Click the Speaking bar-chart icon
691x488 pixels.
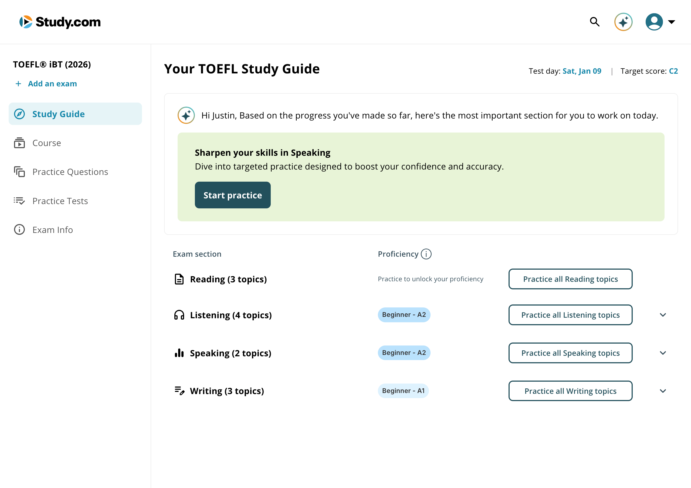coord(179,353)
